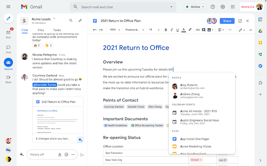Click the compose pencil button
Screen dimensions: 267x166
[x=8, y=18]
